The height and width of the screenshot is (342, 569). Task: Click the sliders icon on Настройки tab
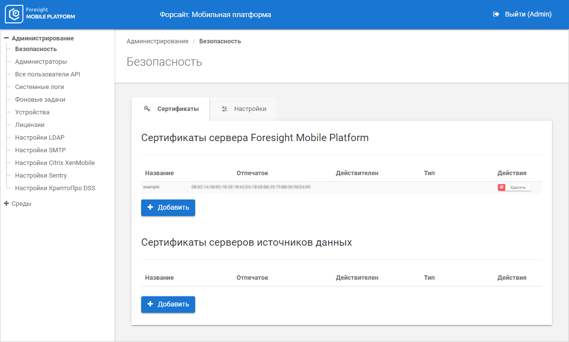coord(224,109)
